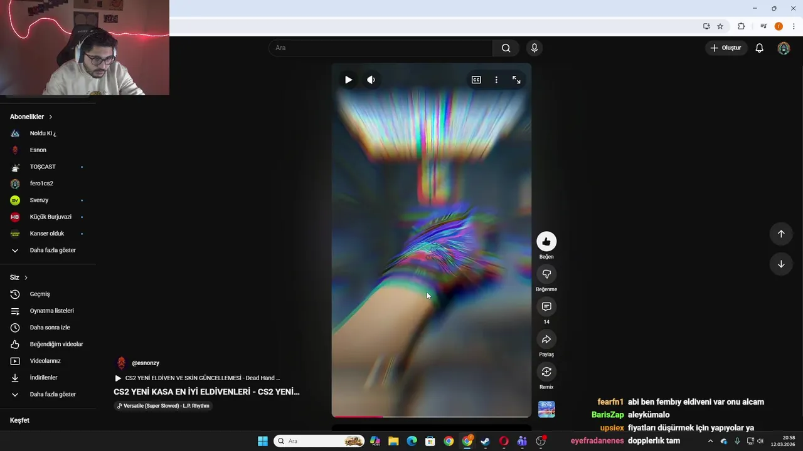The width and height of the screenshot is (803, 451).
Task: Open the Remix option
Action: [546, 371]
